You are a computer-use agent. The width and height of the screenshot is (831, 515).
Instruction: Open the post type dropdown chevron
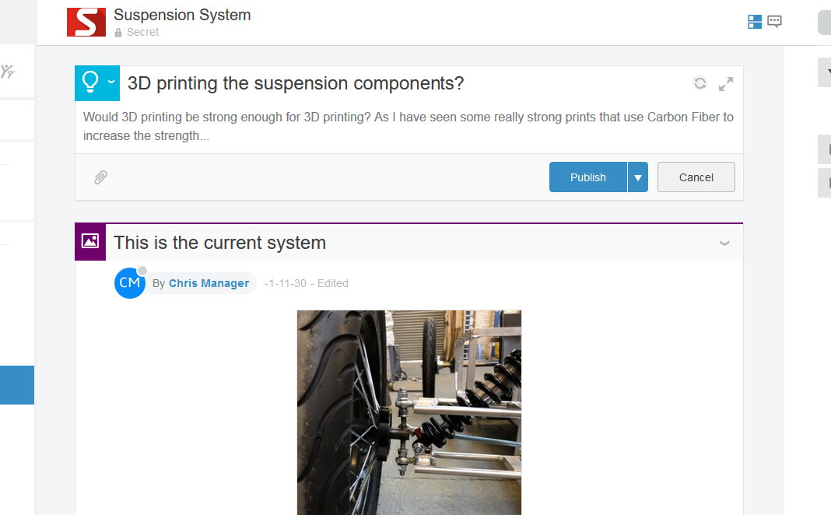[x=111, y=82]
